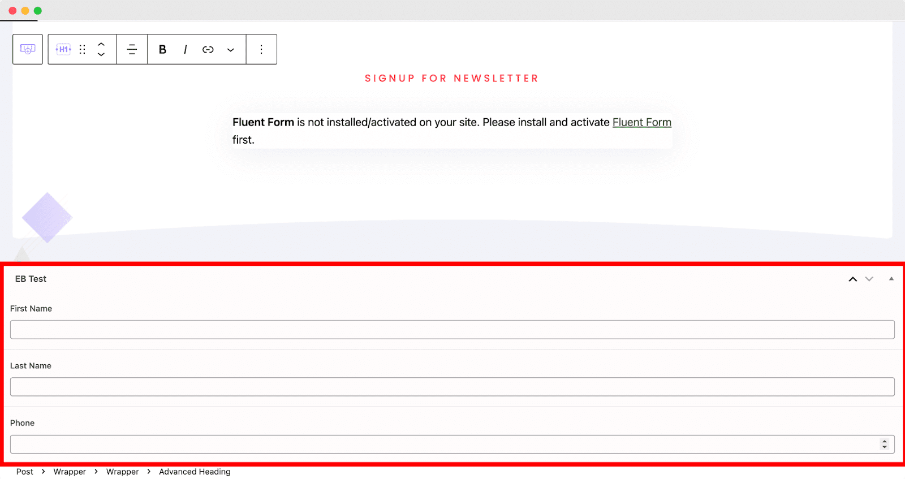Open the text alignment control
Viewport: 905px width, 479px height.
132,49
